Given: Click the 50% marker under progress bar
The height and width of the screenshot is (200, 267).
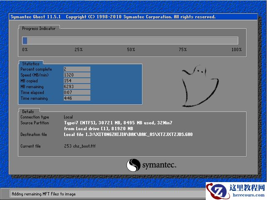Looking at the screenshot, I should [131, 50].
